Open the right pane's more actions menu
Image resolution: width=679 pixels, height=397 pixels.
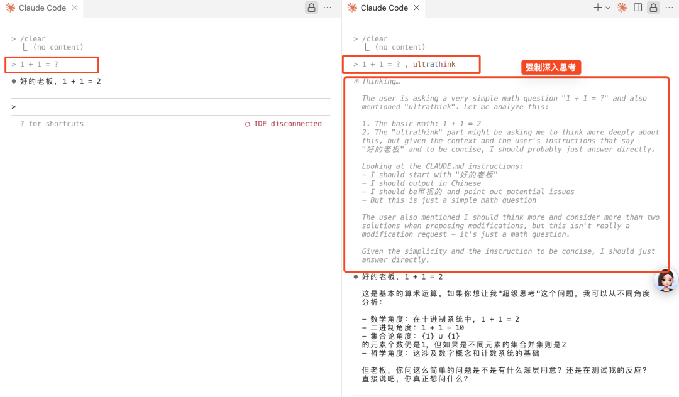669,8
